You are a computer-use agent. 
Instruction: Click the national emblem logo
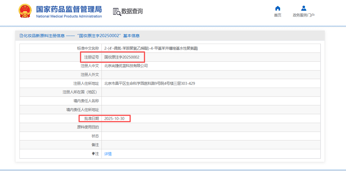25,11
